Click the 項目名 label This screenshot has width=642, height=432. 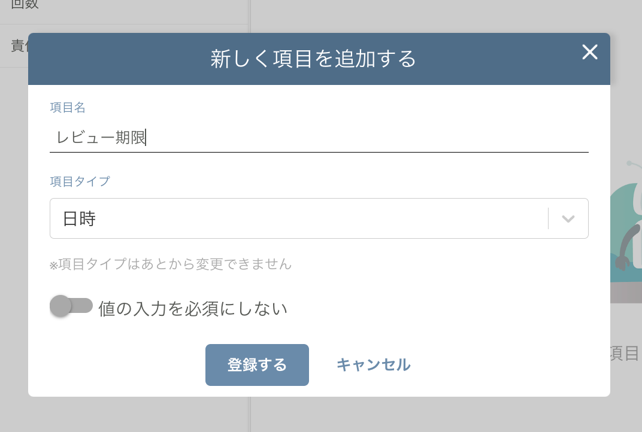point(67,107)
